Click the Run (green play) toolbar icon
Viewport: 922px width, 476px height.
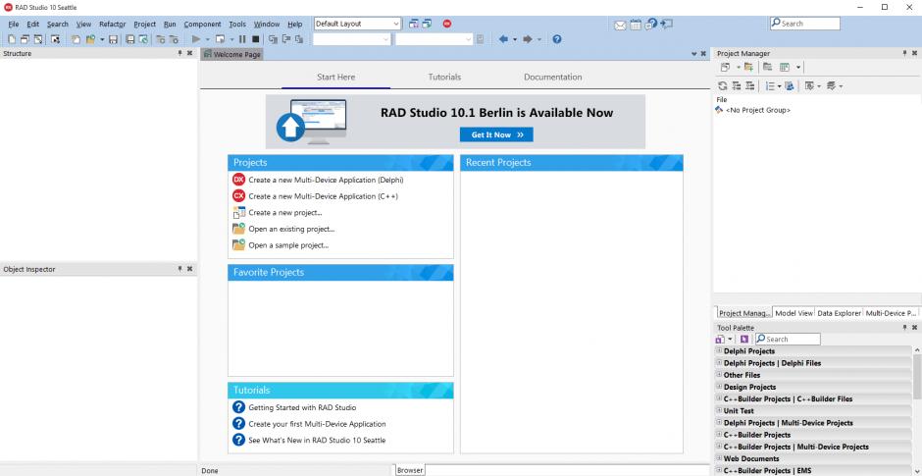[x=196, y=39]
